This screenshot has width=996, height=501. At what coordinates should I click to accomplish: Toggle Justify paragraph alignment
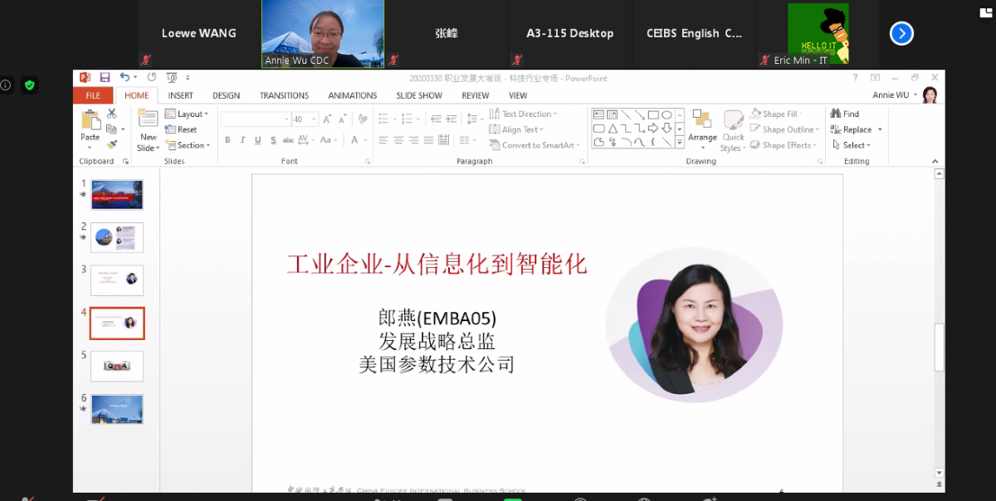(x=428, y=140)
